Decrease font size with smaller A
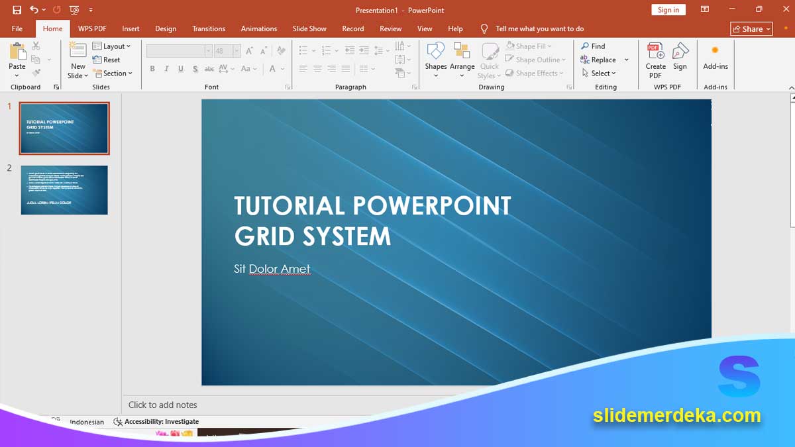Image resolution: width=795 pixels, height=447 pixels. click(264, 50)
